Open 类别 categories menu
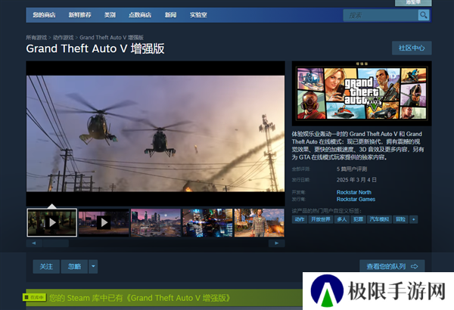The image size is (454, 310). pyautogui.click(x=110, y=15)
